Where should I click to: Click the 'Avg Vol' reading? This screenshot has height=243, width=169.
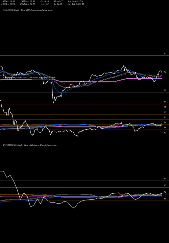click(x=75, y=1)
